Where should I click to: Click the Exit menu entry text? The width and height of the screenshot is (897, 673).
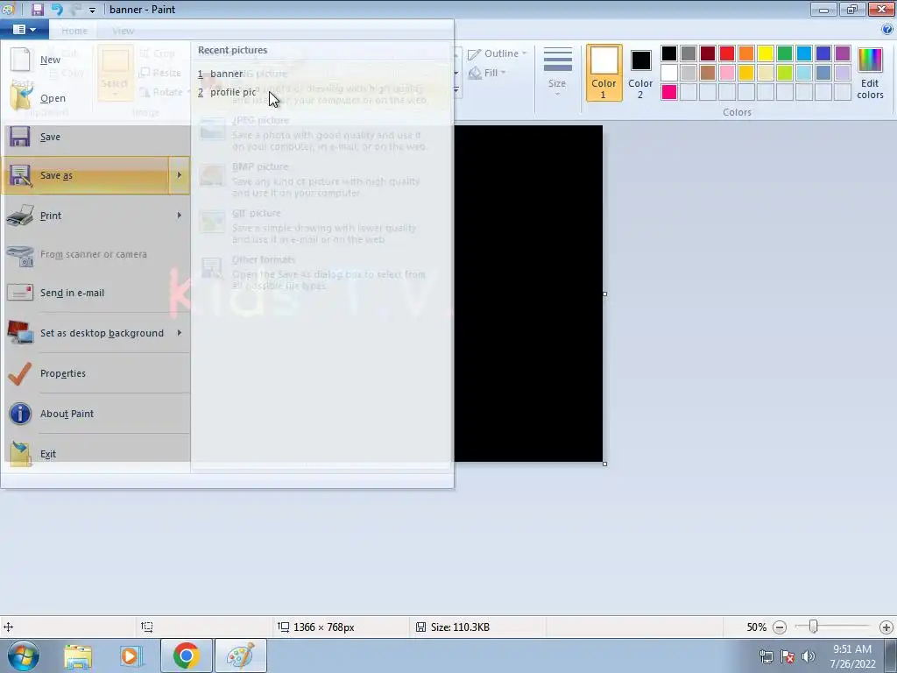(48, 454)
